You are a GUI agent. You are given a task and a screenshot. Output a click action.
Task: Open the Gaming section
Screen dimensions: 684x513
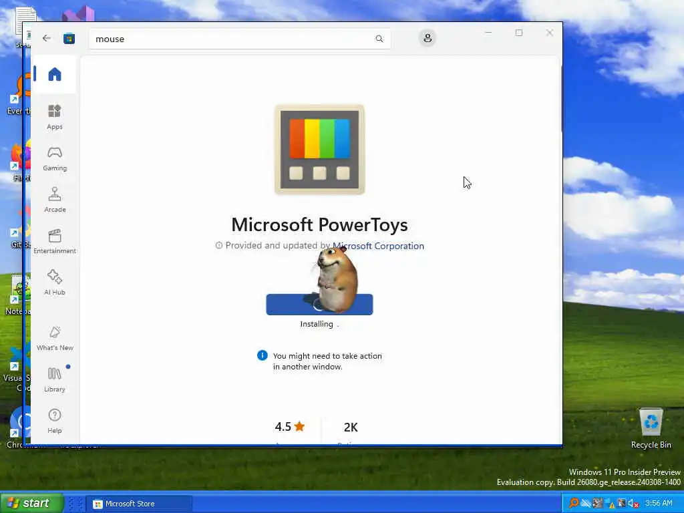pyautogui.click(x=55, y=159)
